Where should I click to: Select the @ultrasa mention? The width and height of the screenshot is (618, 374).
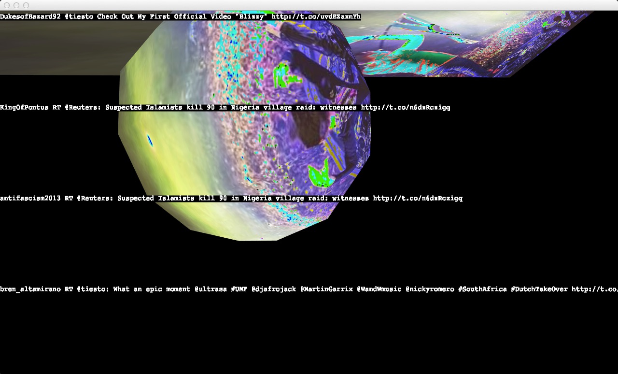[211, 289]
